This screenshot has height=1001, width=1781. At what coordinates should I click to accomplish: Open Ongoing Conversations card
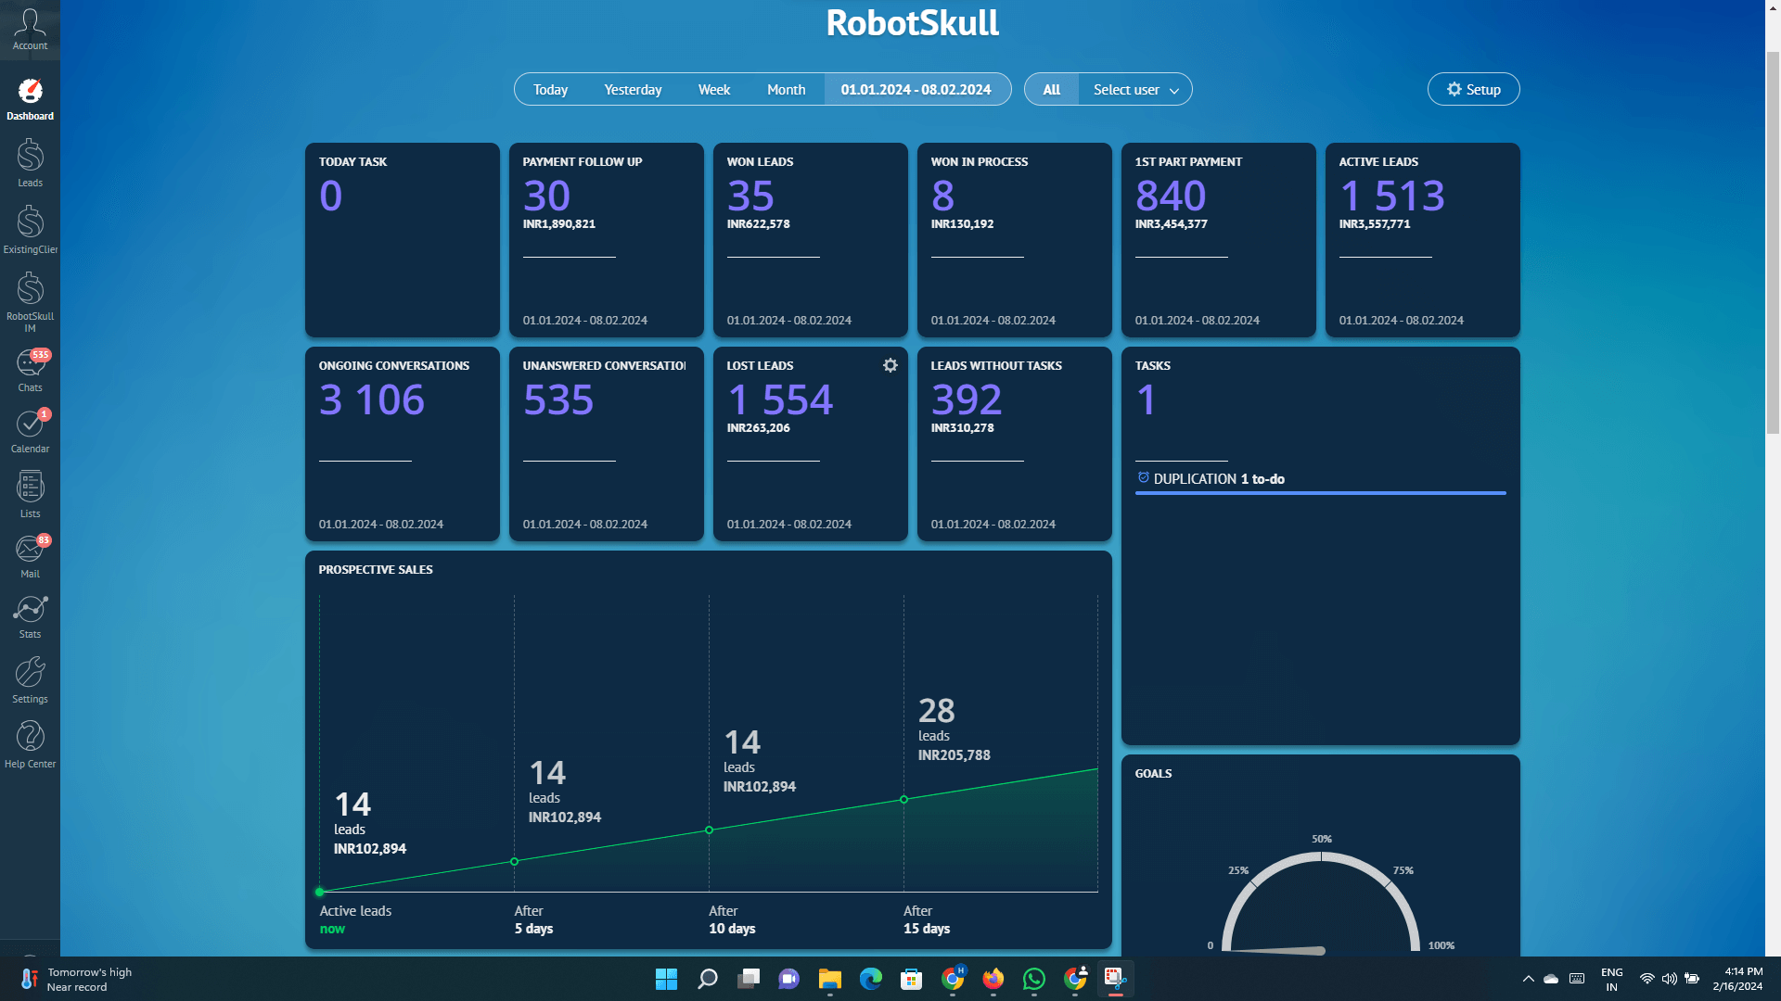coord(403,443)
